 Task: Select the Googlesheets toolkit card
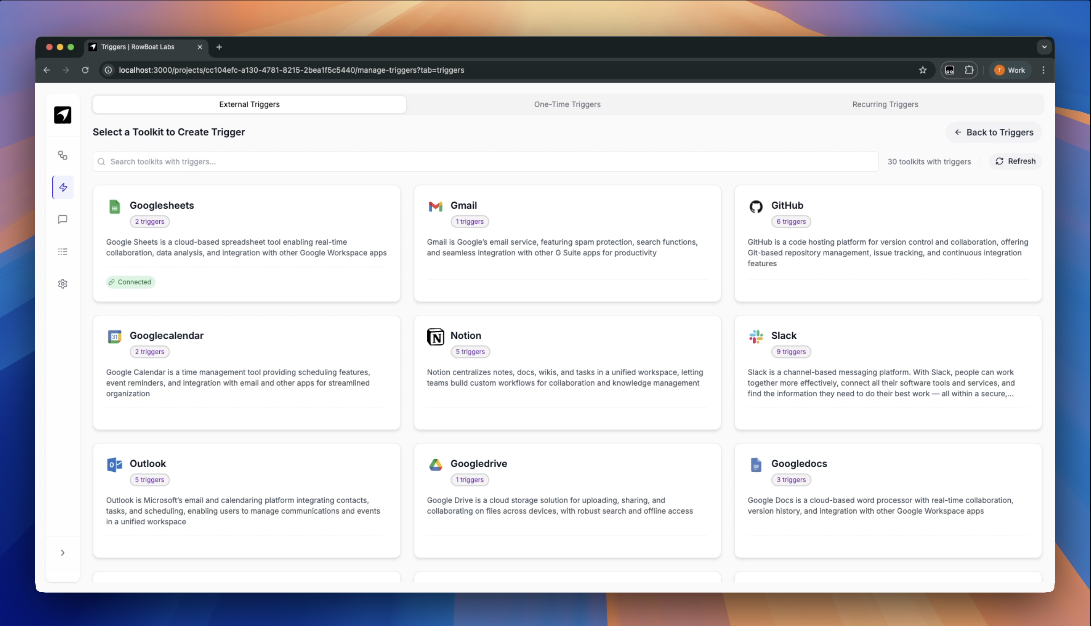(x=246, y=243)
